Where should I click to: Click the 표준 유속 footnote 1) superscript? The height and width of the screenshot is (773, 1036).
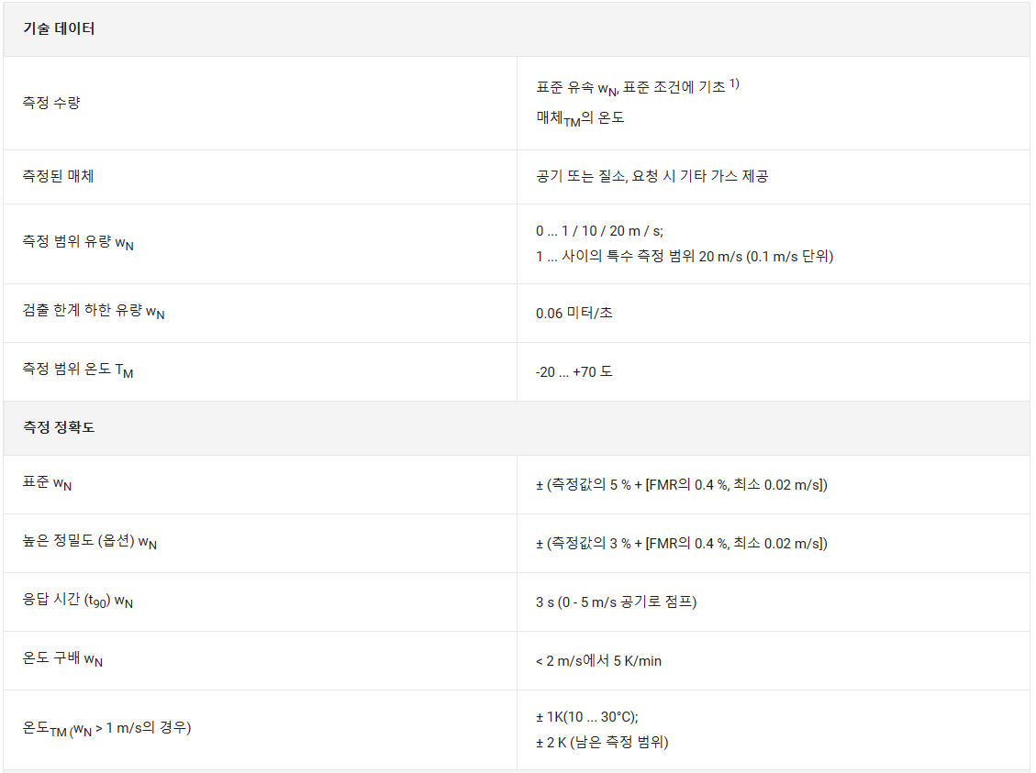click(x=734, y=83)
